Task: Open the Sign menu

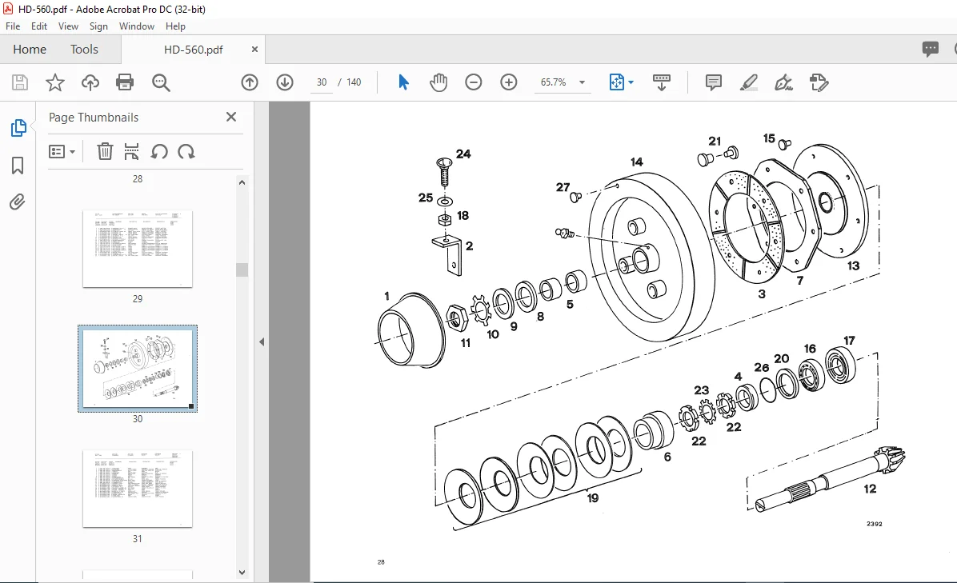Action: click(98, 26)
